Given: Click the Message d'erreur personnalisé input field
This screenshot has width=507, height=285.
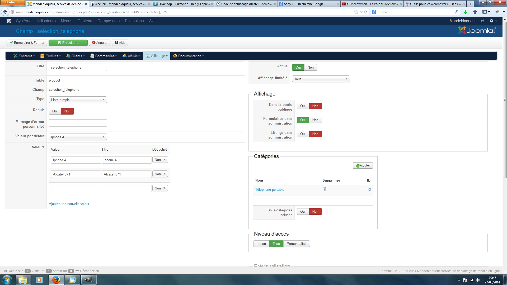Looking at the screenshot, I should pyautogui.click(x=78, y=123).
